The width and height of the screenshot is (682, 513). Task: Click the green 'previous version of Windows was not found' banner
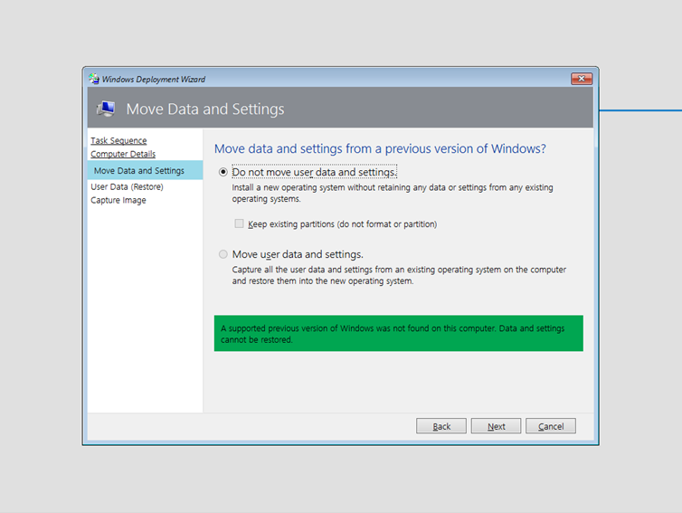[398, 333]
